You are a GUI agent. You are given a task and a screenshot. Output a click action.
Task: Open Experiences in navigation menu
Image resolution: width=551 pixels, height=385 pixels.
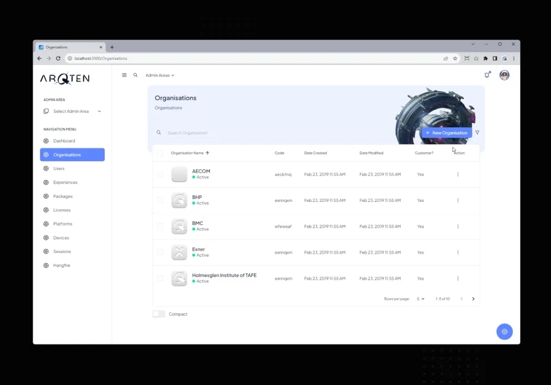[x=72, y=183]
